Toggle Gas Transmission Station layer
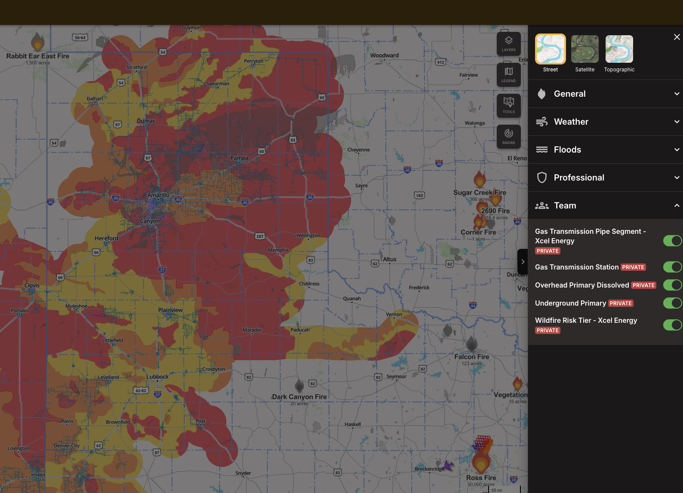This screenshot has height=493, width=683. (672, 267)
